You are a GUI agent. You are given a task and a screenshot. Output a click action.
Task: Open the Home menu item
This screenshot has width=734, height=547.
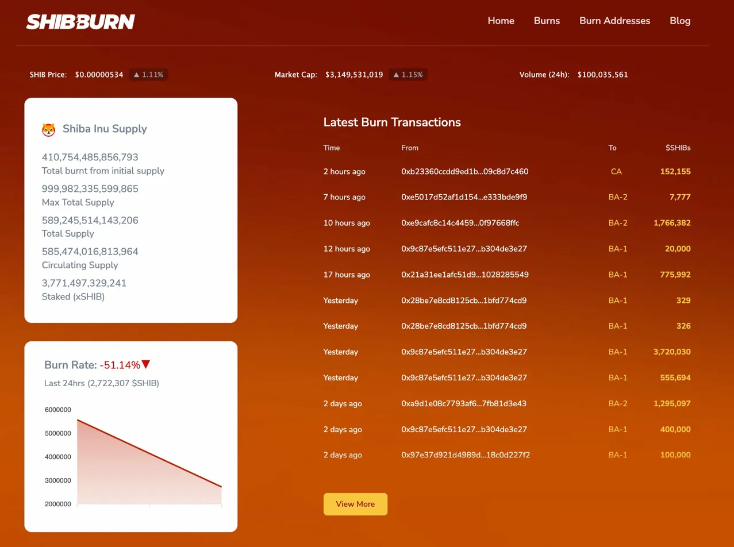pos(501,21)
